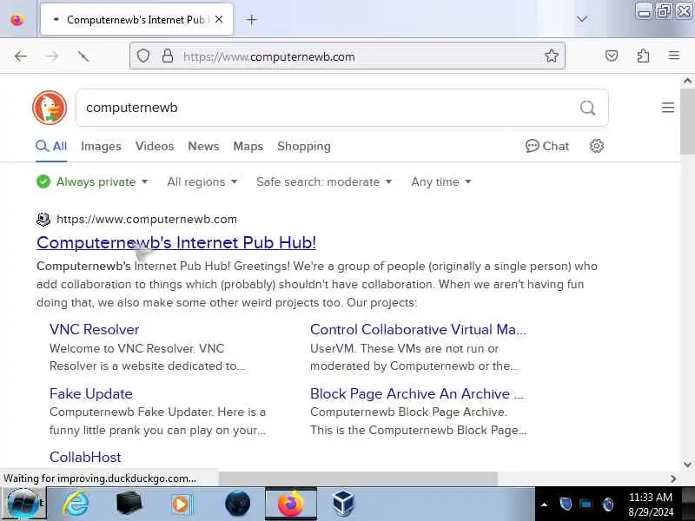Viewport: 695px width, 521px height.
Task: Click the round blue tray icon beside the clock
Action: [607, 505]
